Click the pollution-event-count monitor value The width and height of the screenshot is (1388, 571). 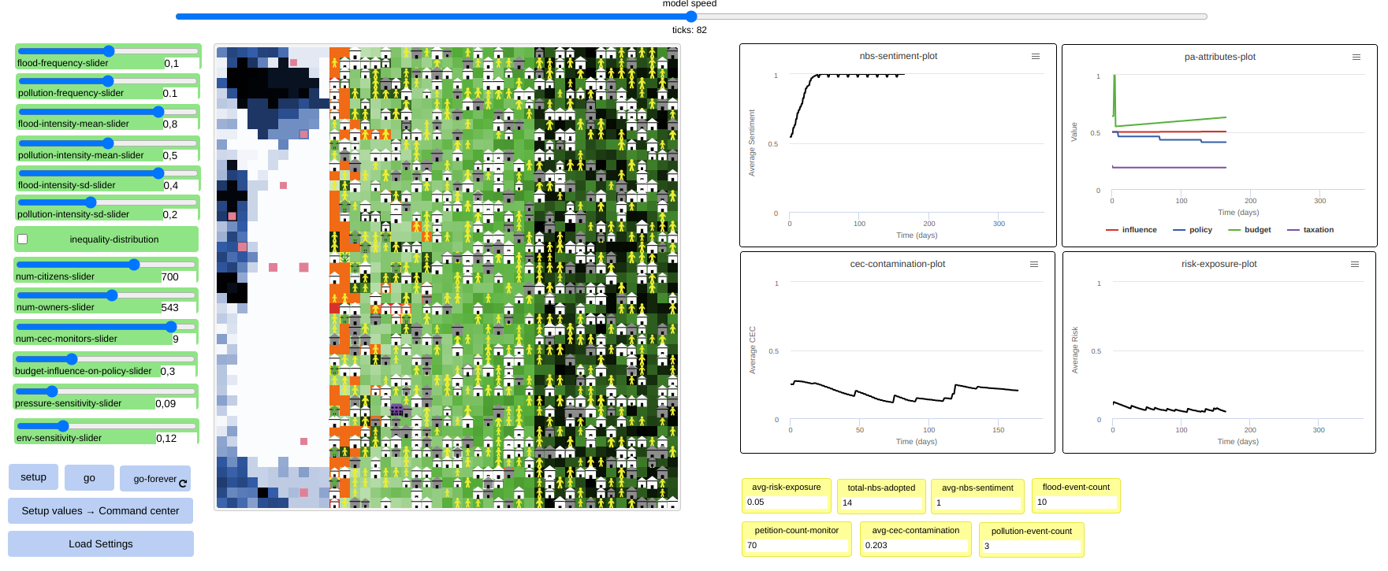pos(1031,547)
